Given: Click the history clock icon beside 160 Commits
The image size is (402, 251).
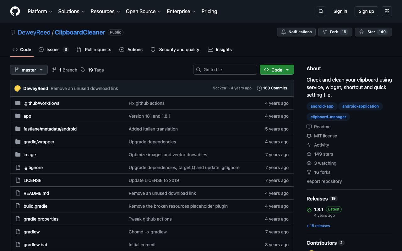Looking at the screenshot, I should click(x=259, y=88).
